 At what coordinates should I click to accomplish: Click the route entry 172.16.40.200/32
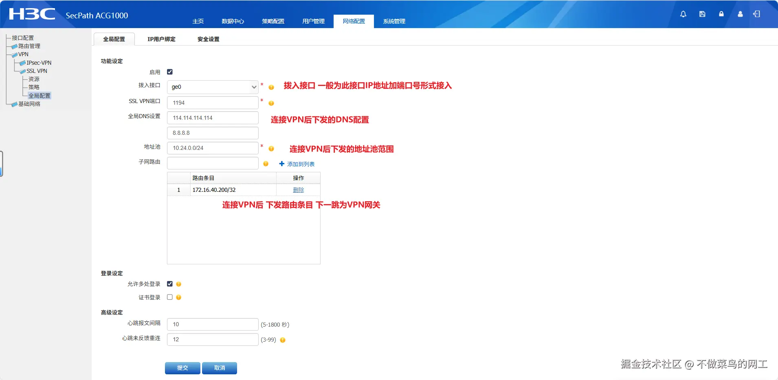click(x=214, y=190)
